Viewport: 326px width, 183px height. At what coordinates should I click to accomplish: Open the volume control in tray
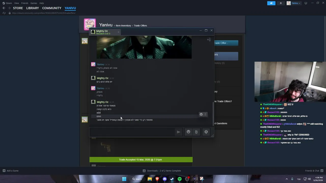309,179
